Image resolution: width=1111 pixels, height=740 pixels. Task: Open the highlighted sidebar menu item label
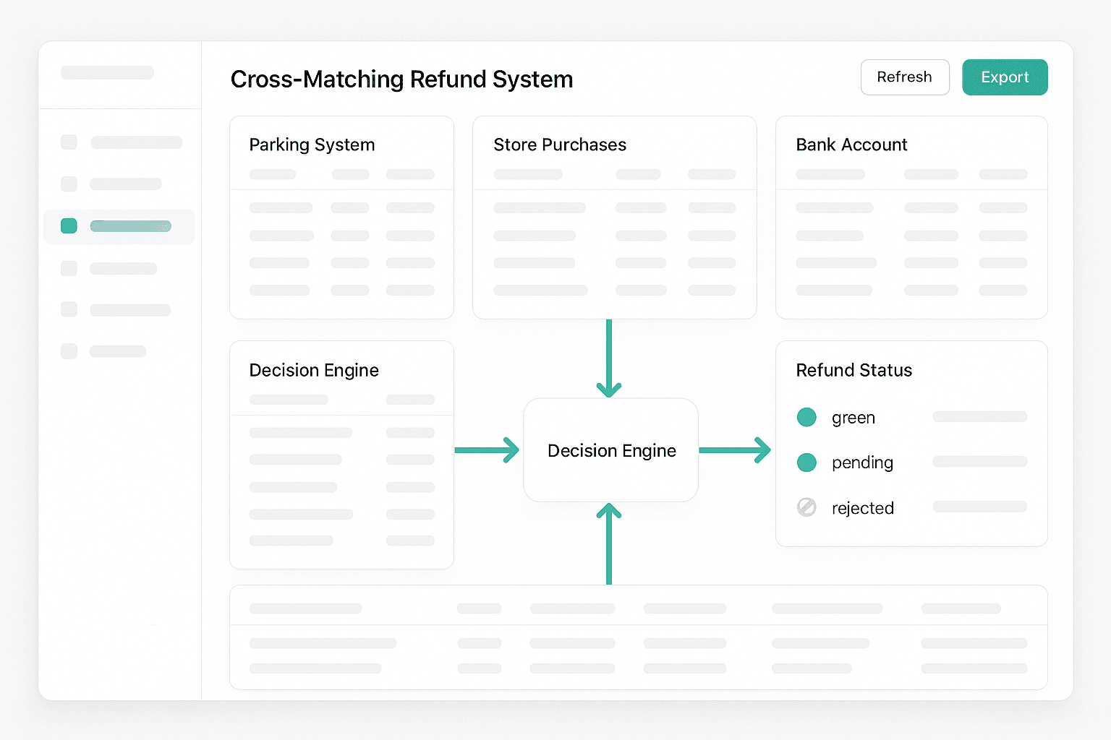coord(130,226)
